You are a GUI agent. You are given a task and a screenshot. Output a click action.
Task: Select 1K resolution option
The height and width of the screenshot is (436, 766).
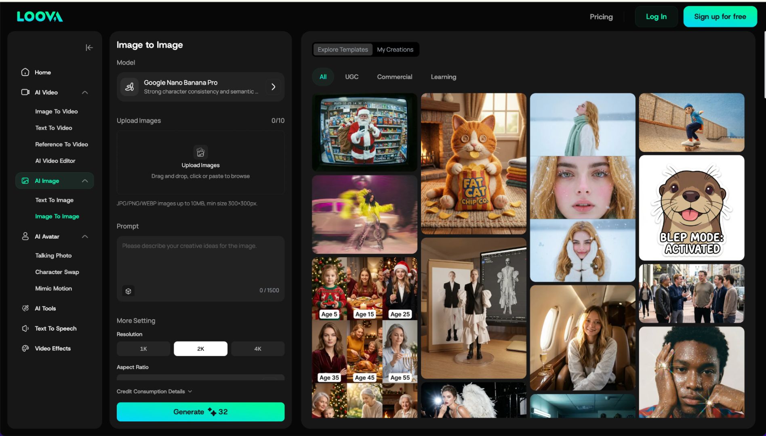point(143,349)
